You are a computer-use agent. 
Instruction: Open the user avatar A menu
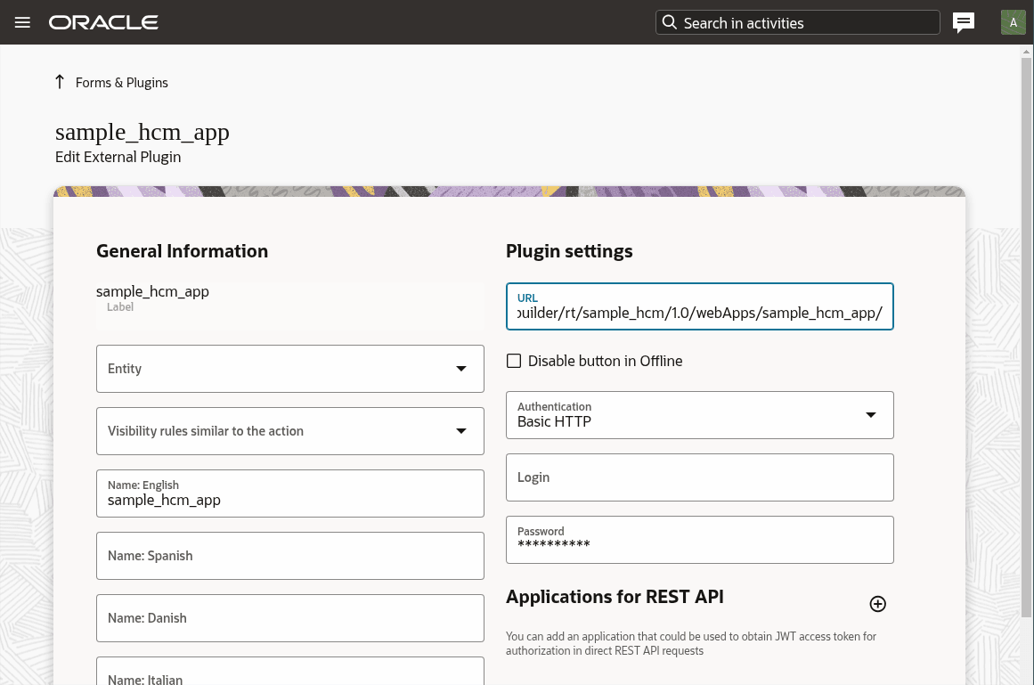(x=1013, y=22)
